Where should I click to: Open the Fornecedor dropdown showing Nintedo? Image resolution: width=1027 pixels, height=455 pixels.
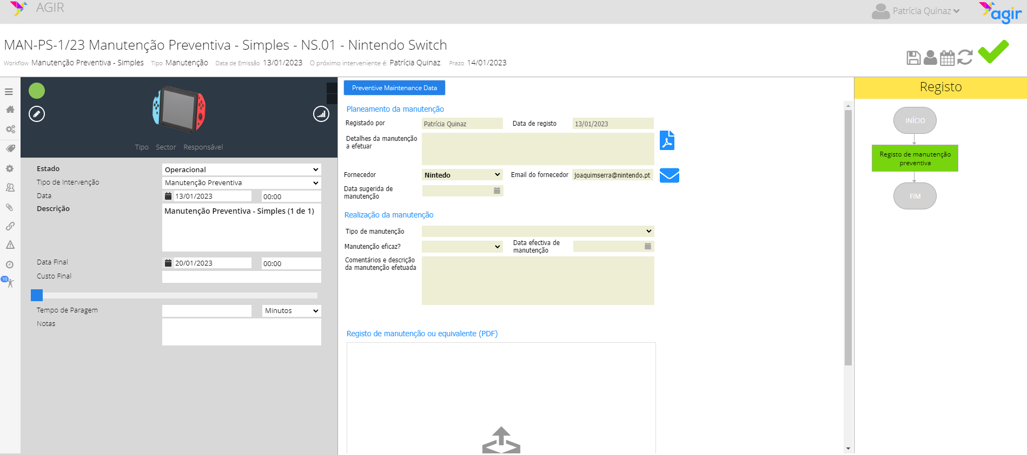(x=462, y=175)
